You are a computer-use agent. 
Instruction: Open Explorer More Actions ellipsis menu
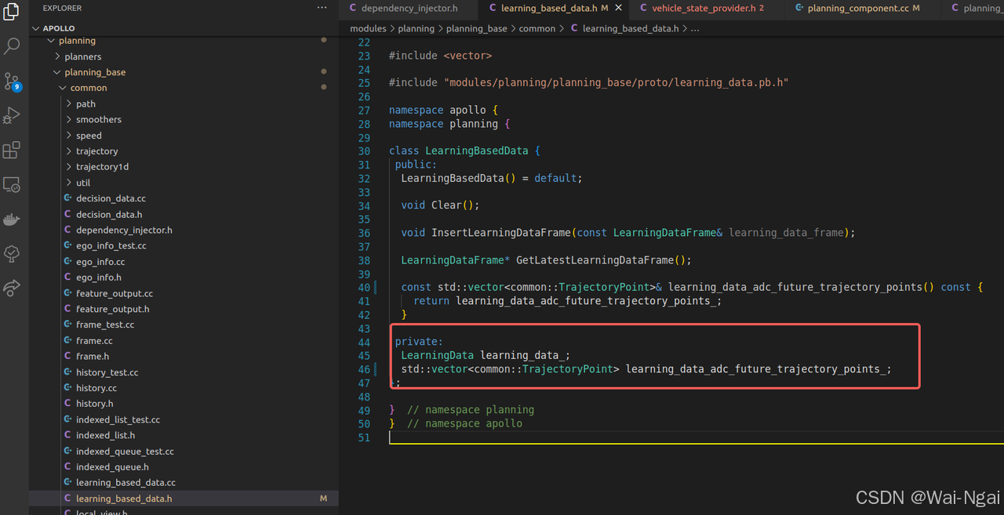pyautogui.click(x=322, y=7)
